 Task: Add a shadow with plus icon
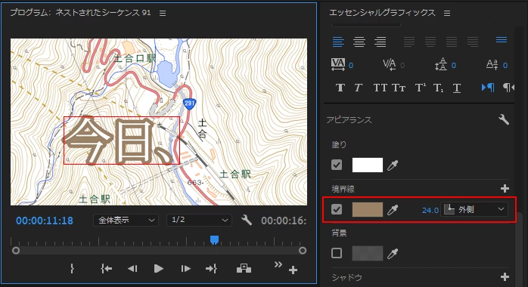[505, 277]
